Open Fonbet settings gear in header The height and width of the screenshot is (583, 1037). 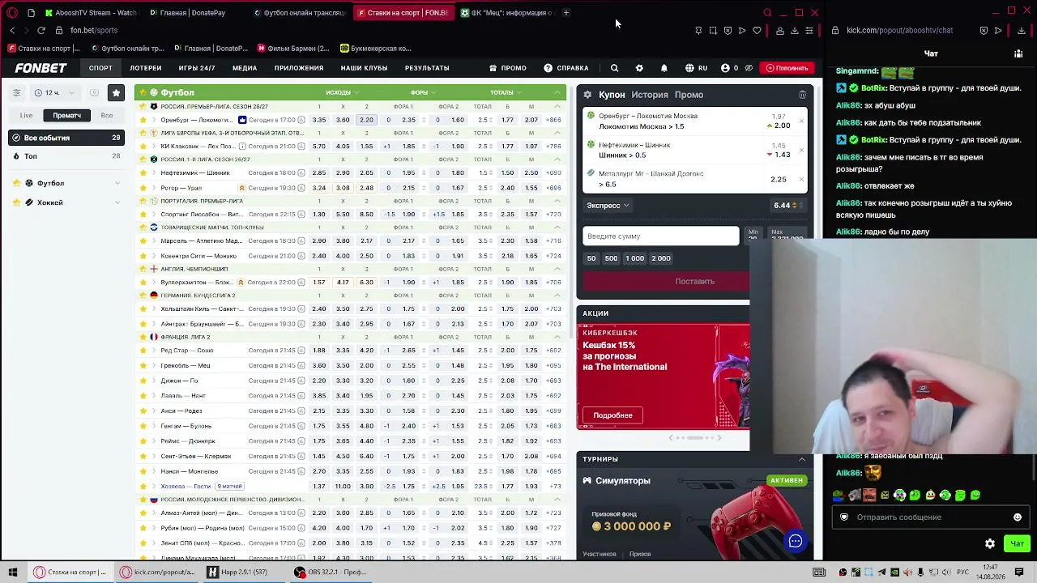click(x=639, y=68)
